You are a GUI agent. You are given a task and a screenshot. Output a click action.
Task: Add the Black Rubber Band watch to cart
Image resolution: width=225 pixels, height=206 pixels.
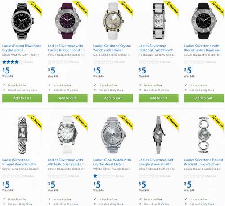[x=204, y=98]
